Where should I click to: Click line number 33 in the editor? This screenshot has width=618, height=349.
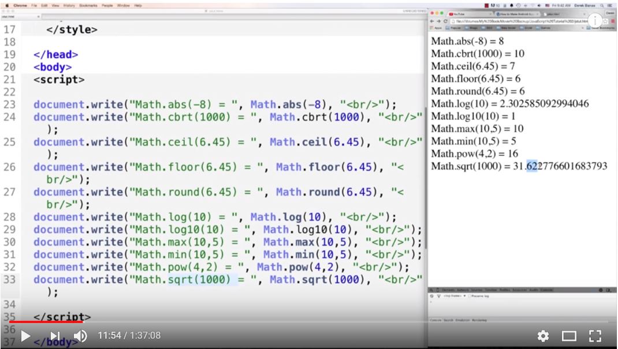click(x=9, y=279)
